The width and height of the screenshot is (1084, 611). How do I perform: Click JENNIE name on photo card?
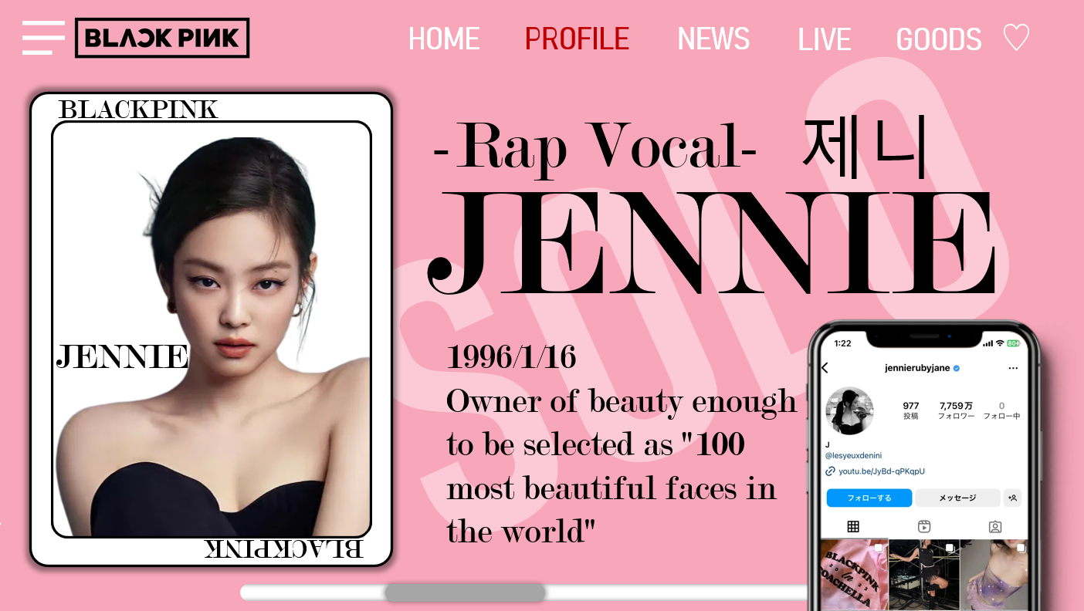[122, 356]
